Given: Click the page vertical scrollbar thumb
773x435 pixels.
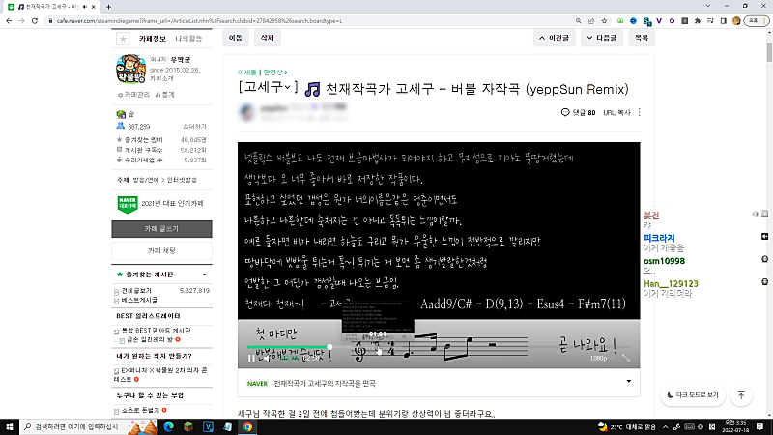Looking at the screenshot, I should [769, 52].
